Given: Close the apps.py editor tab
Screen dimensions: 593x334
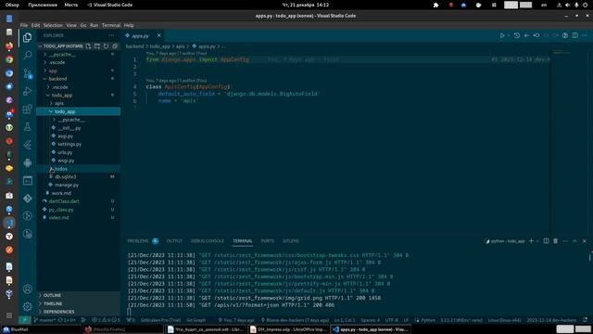Looking at the screenshot, I should click(158, 35).
